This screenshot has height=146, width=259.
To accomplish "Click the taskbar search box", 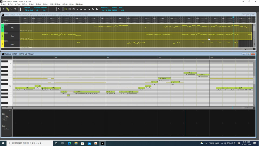I will pos(30,143).
